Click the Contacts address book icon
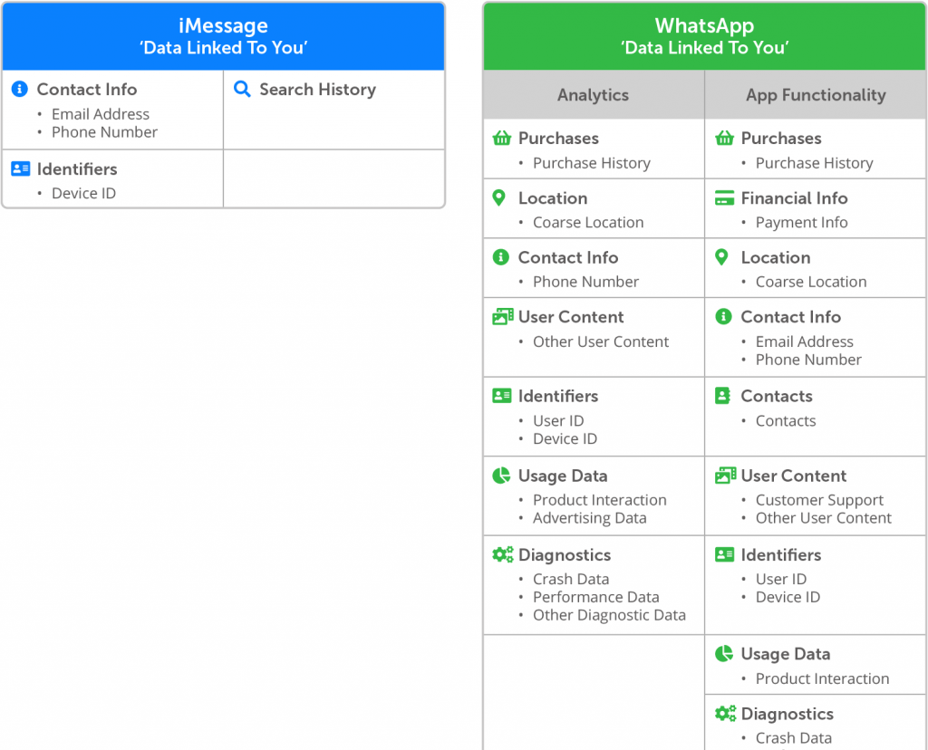 coord(722,396)
